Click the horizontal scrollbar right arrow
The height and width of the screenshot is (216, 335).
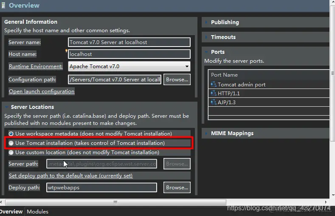326,202
